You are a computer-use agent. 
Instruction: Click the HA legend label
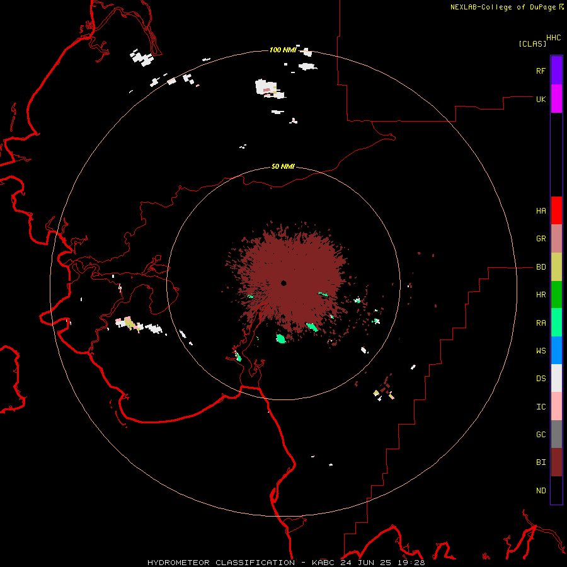541,211
